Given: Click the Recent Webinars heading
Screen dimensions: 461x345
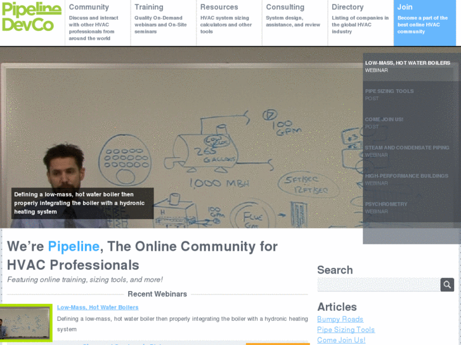Looking at the screenshot, I should coord(157,294).
